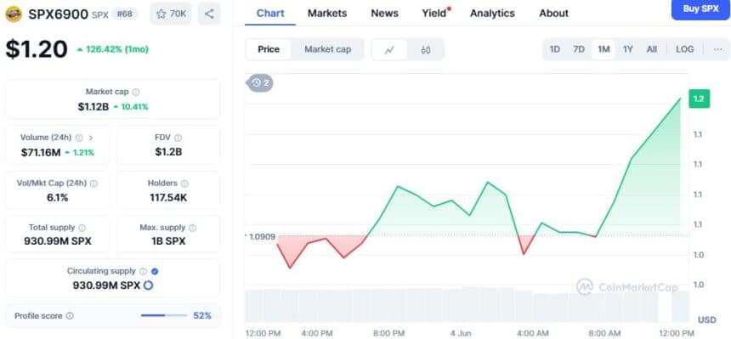
Task: Select the line chart view icon
Action: (389, 50)
